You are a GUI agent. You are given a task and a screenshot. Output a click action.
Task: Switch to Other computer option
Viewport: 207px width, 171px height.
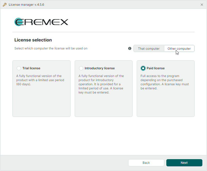click(x=179, y=49)
